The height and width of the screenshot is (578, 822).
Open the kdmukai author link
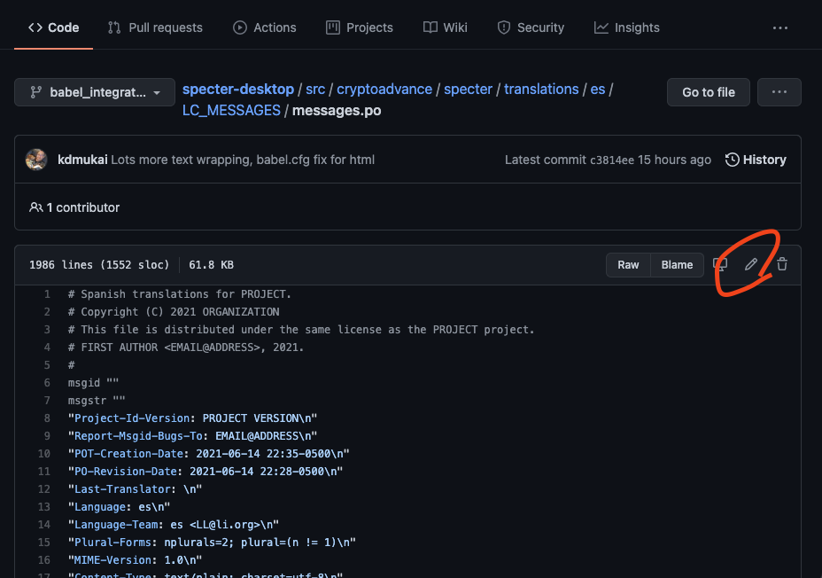[x=82, y=160]
